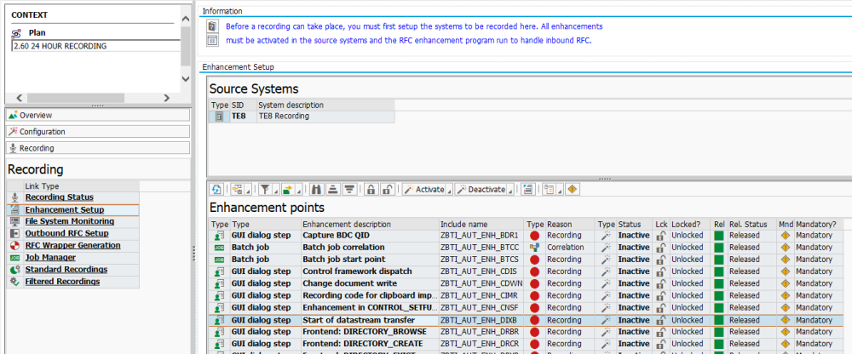Viewport: 852px width, 354px height.
Task: Open the Job Manager link
Action: (50, 257)
